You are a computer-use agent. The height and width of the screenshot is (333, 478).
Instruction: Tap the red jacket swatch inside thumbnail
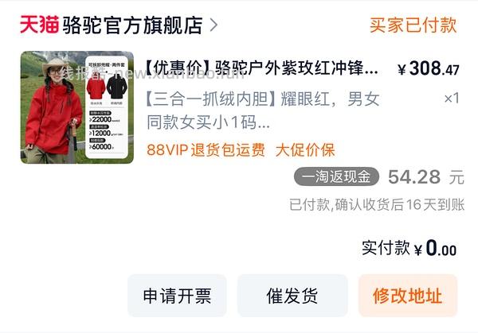click(x=96, y=88)
